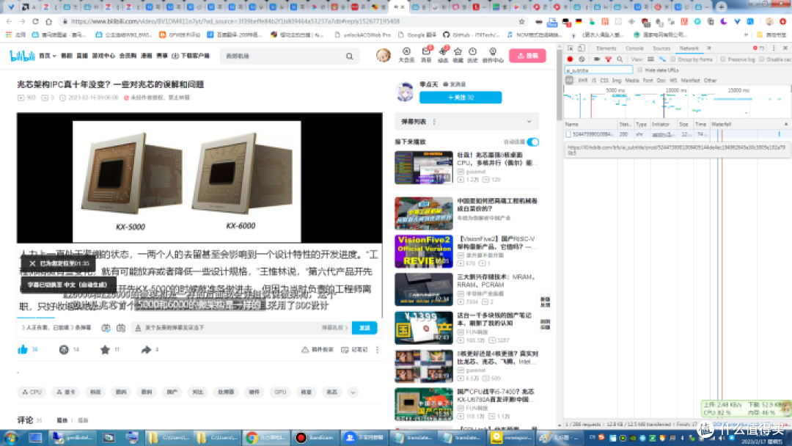Image resolution: width=792 pixels, height=446 pixels.
Task: Click the ai_subtitle filter input field
Action: pyautogui.click(x=598, y=70)
